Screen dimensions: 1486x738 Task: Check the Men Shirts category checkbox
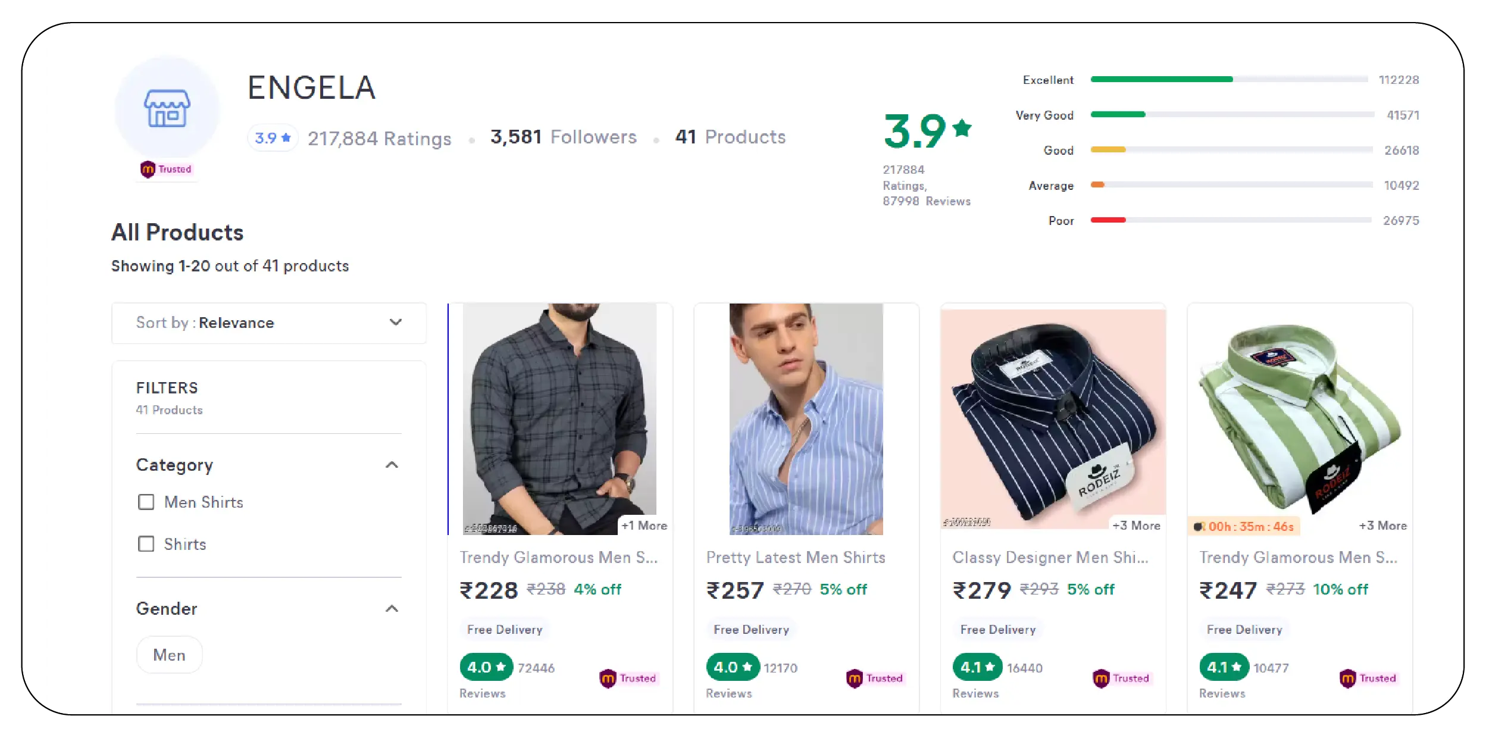145,502
